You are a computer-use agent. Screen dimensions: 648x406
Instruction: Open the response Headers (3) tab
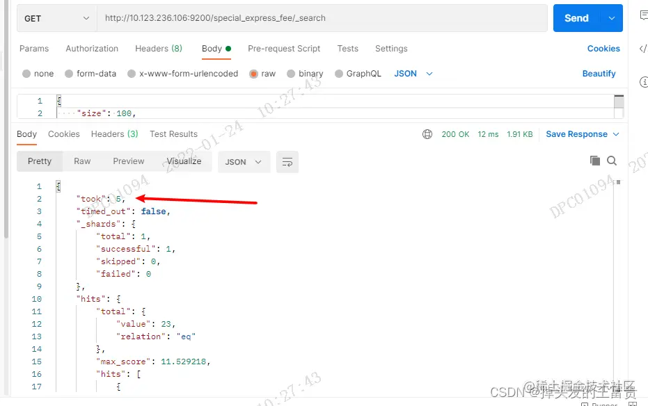[x=114, y=134]
